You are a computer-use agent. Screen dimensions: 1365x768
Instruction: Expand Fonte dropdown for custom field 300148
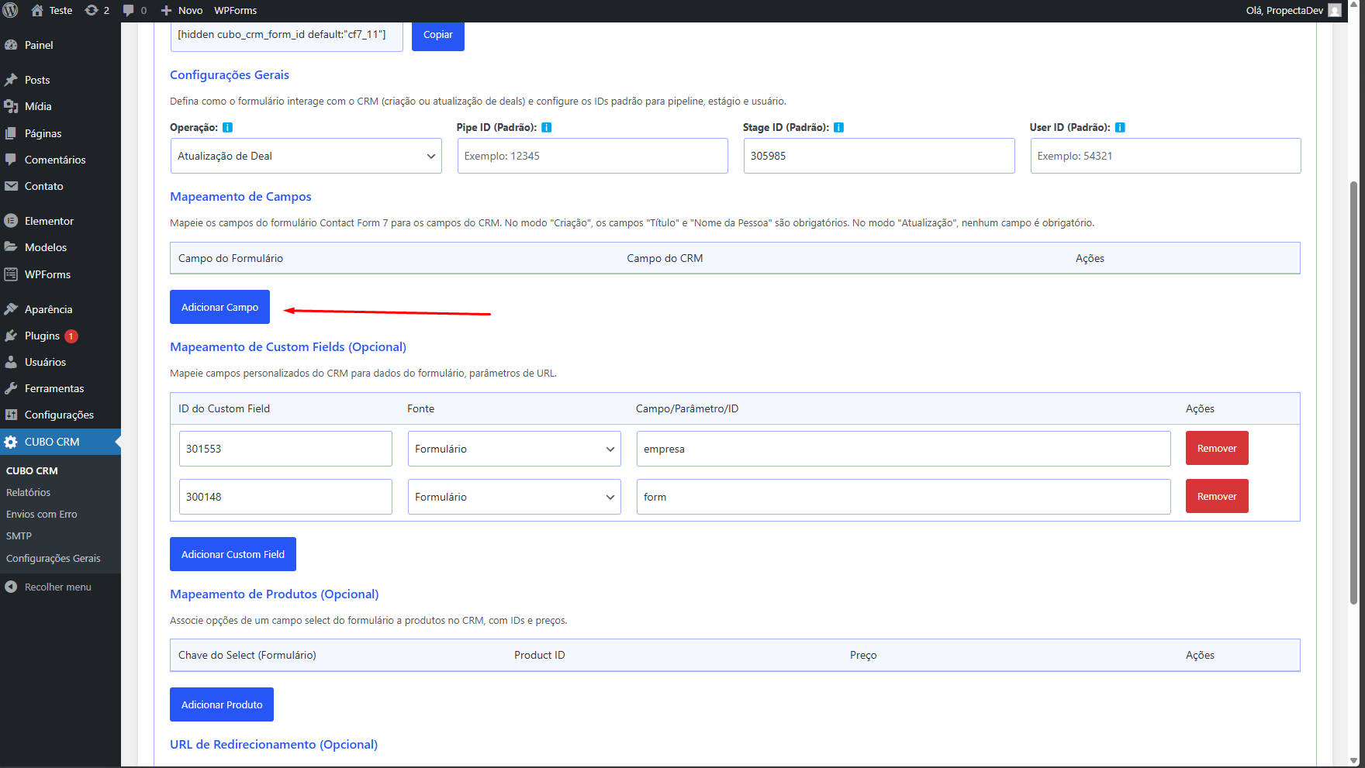coord(514,497)
